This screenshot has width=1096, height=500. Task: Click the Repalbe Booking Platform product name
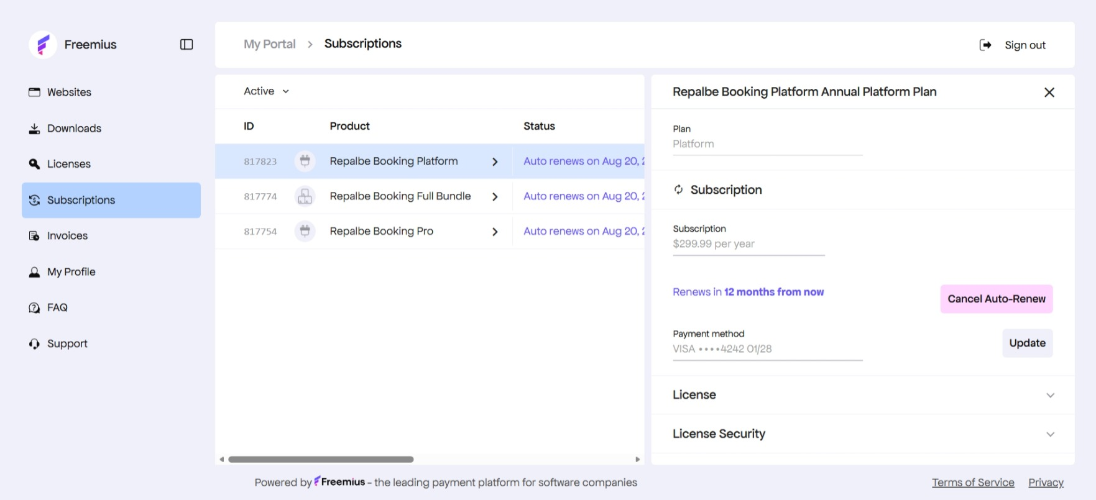pyautogui.click(x=394, y=161)
